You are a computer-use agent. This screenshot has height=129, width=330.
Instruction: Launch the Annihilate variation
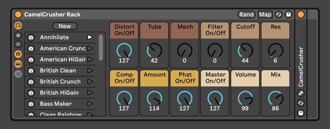point(90,37)
